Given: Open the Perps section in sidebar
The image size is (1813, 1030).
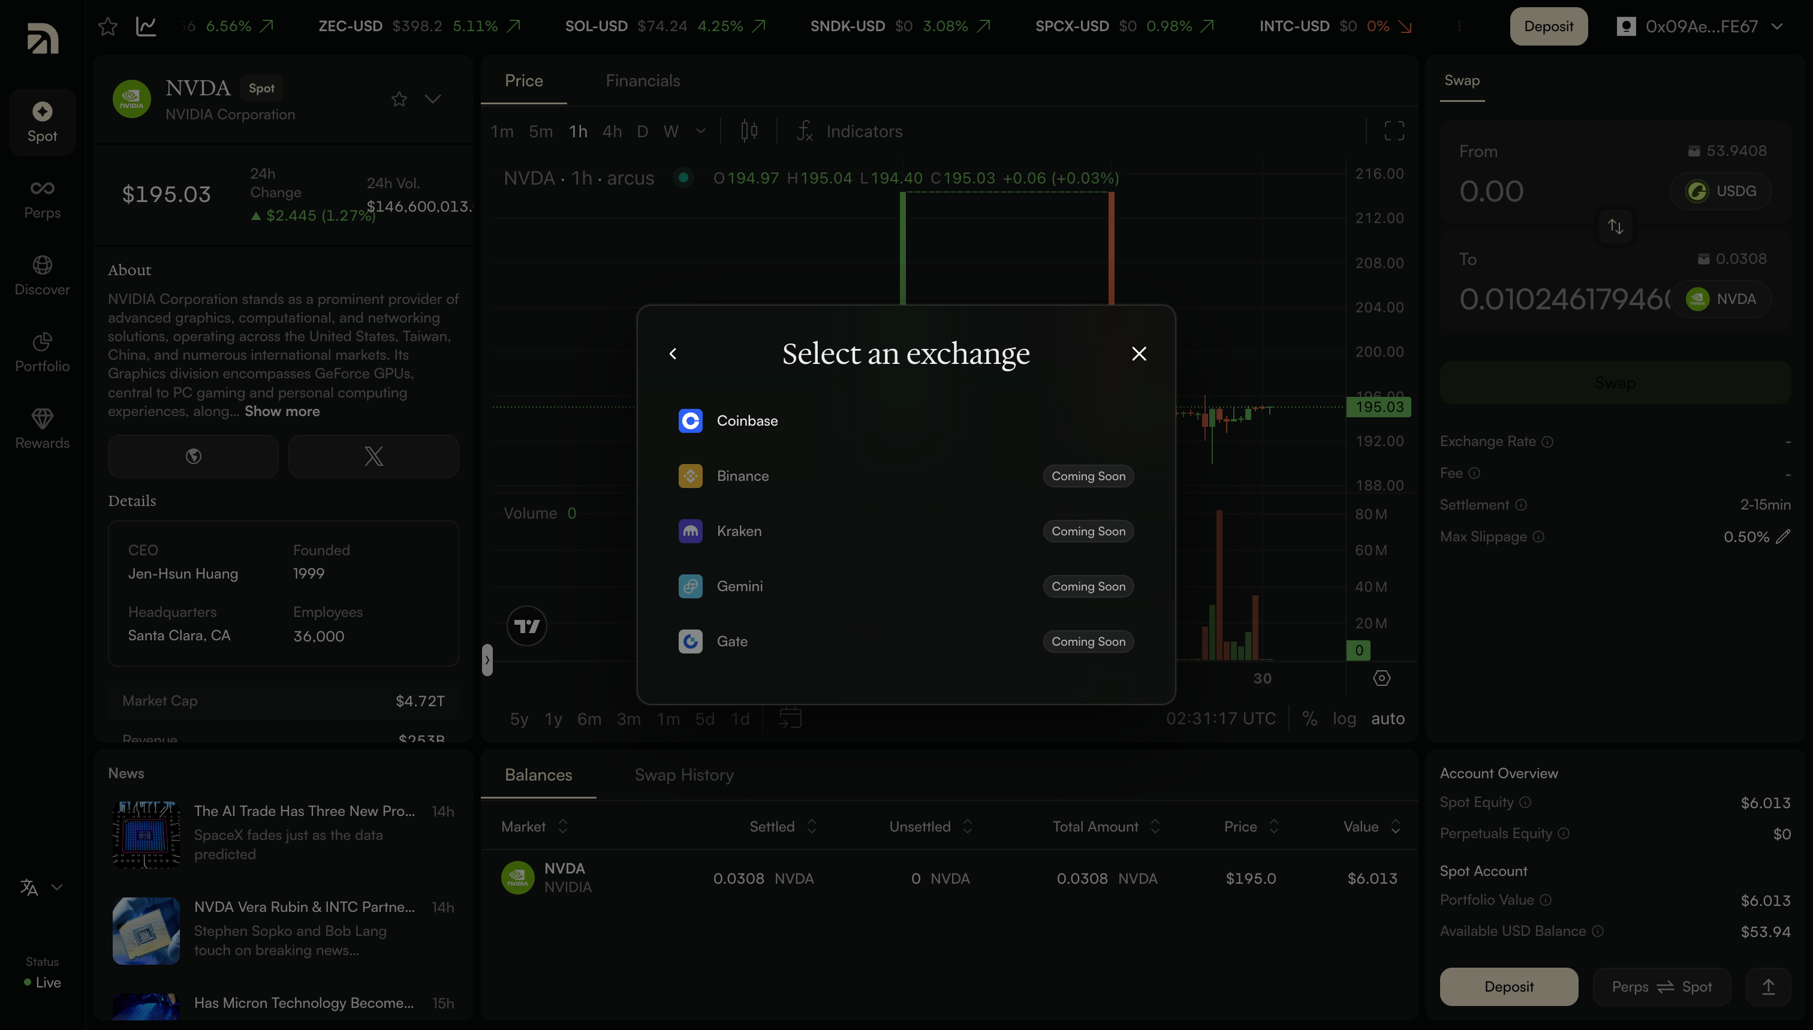Looking at the screenshot, I should click(43, 199).
